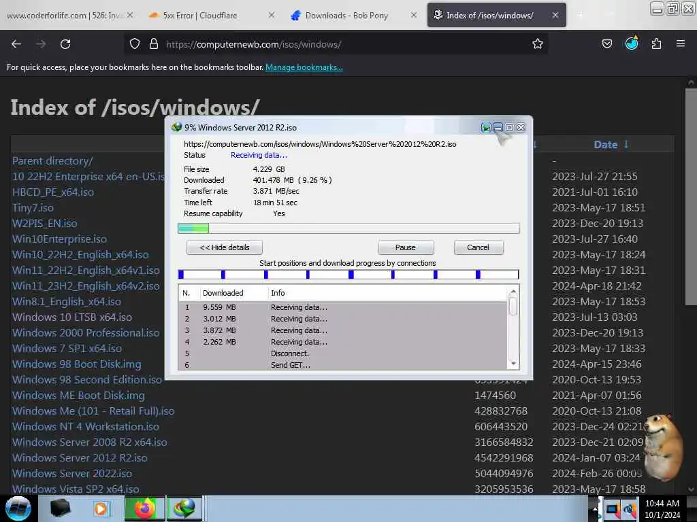Select connection row 1 with 9.559 MB
This screenshot has height=522, width=697.
(x=342, y=308)
